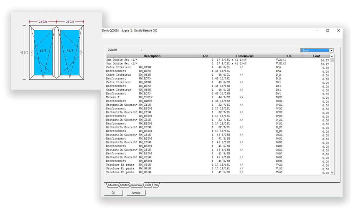Click the Description column header
Image resolution: width=351 pixels, height=210 pixels.
tap(152, 56)
